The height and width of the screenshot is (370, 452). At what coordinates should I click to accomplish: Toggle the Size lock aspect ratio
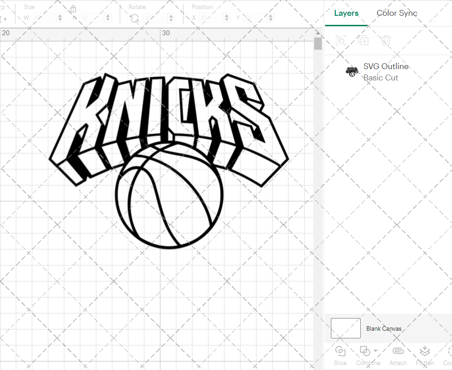(73, 9)
